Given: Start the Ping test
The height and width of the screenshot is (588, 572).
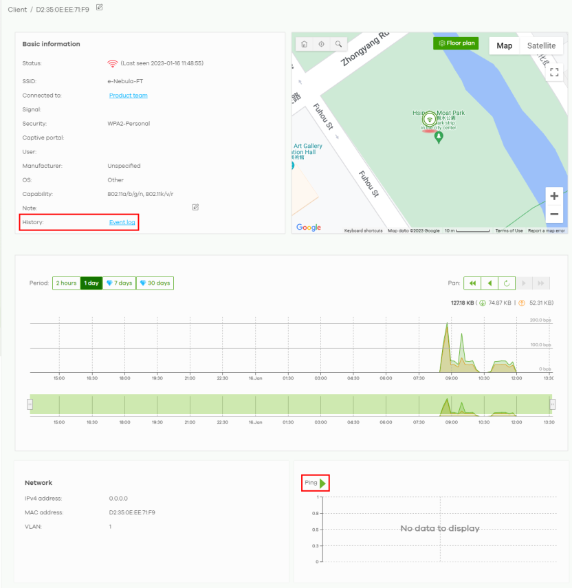Looking at the screenshot, I should [322, 483].
